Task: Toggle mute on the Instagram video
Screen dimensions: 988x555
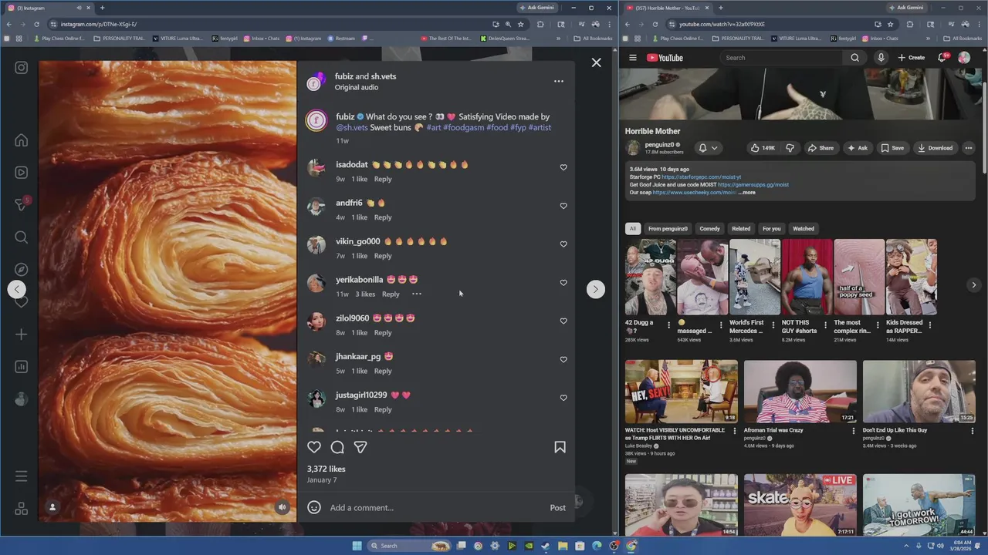Action: [x=282, y=507]
